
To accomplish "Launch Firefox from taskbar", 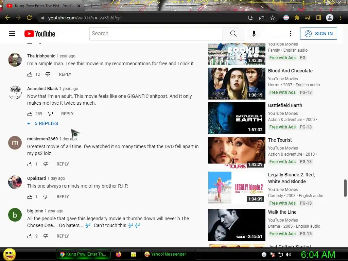I will coord(119,254).
